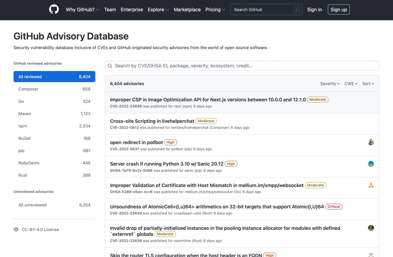This screenshot has height=257, width=393.
Task: Open avatar on pollbot advisory row
Action: (x=371, y=142)
